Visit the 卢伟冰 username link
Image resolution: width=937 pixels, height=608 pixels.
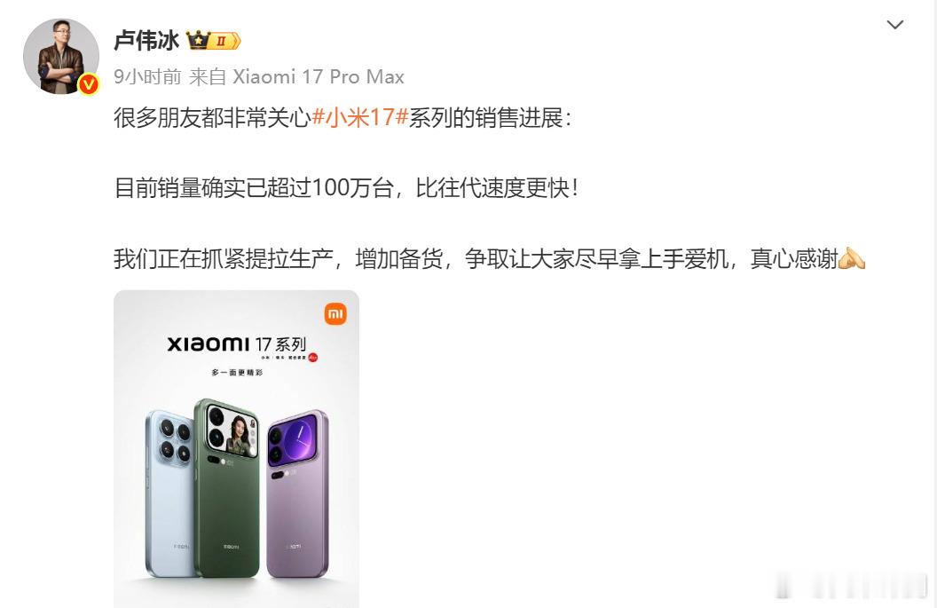pyautogui.click(x=146, y=41)
